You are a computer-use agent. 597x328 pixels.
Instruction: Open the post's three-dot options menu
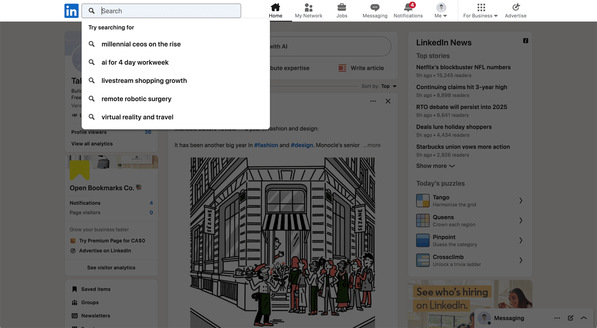(373, 101)
